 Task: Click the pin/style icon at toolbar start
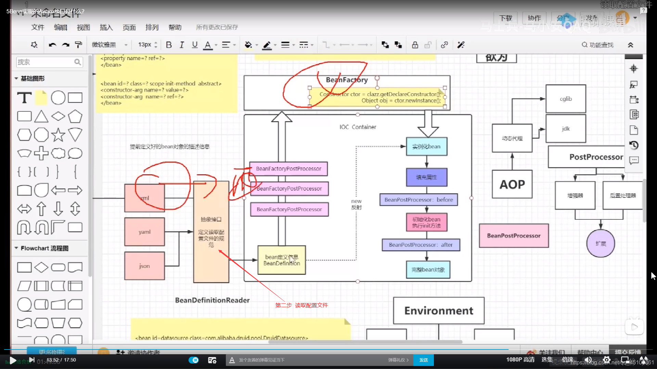[34, 45]
